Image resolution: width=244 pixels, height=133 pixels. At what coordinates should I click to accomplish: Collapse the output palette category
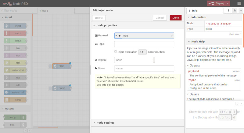(x=16, y=109)
